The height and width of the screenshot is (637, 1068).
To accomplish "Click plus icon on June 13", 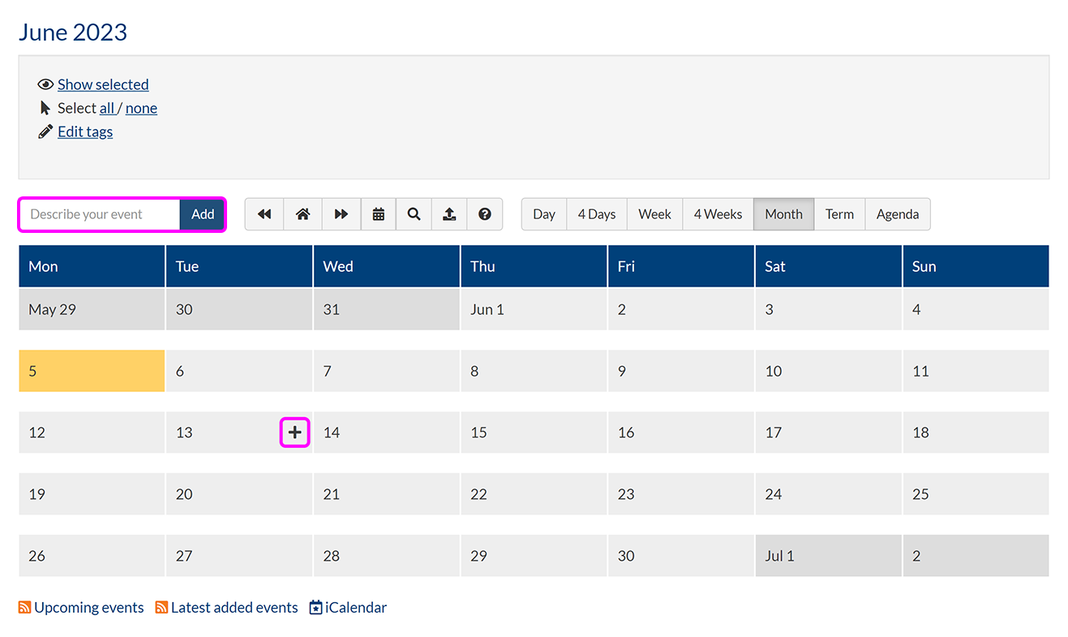I will pyautogui.click(x=295, y=433).
